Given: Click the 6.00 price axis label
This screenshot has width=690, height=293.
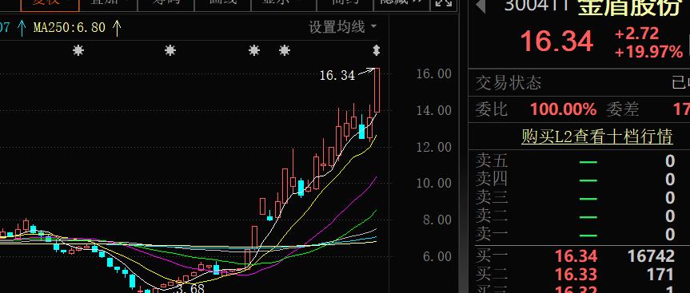Looking at the screenshot, I should [x=437, y=256].
